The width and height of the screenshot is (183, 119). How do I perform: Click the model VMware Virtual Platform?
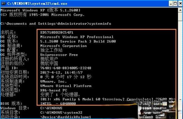66,86
